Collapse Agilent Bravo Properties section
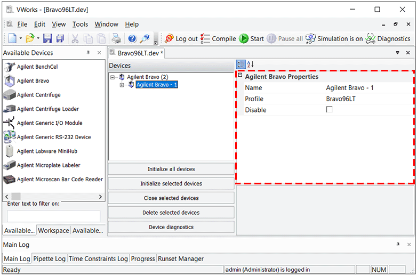 240,75
